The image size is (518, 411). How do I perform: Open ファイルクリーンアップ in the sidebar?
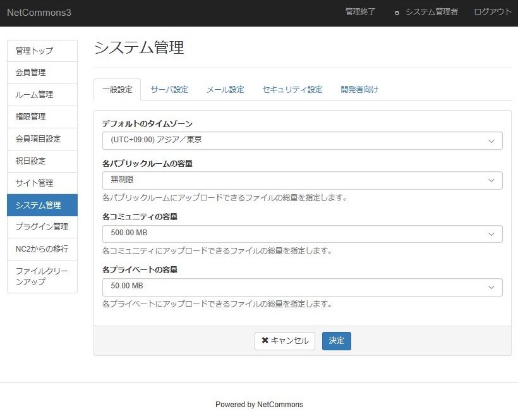(x=42, y=276)
